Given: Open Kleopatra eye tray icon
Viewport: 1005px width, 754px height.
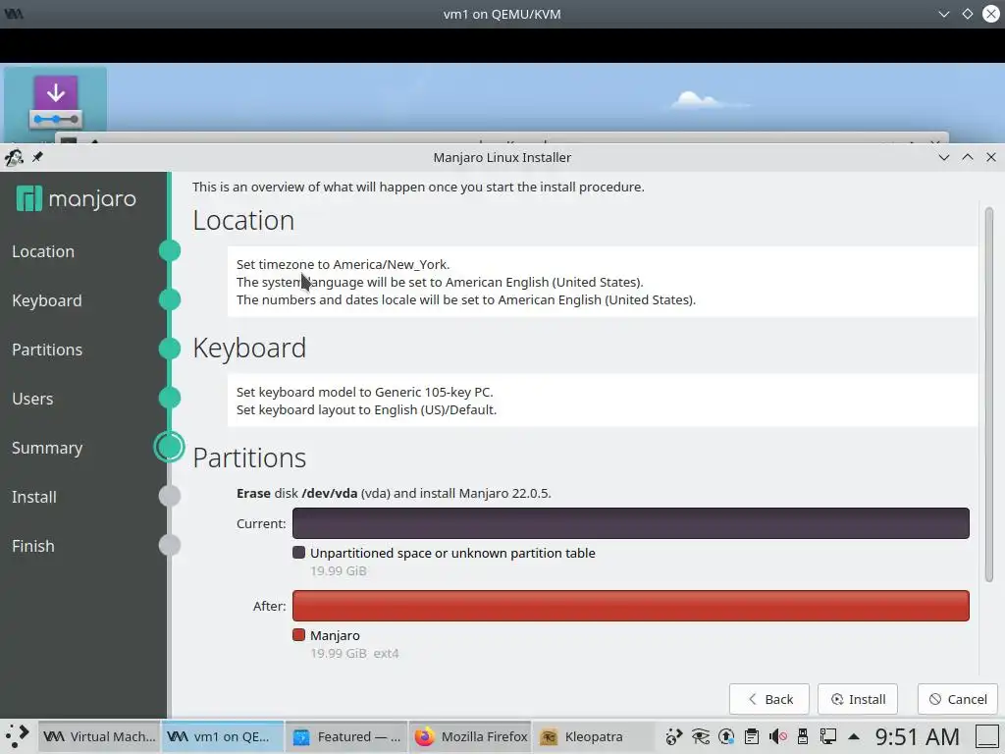Looking at the screenshot, I should (x=700, y=736).
